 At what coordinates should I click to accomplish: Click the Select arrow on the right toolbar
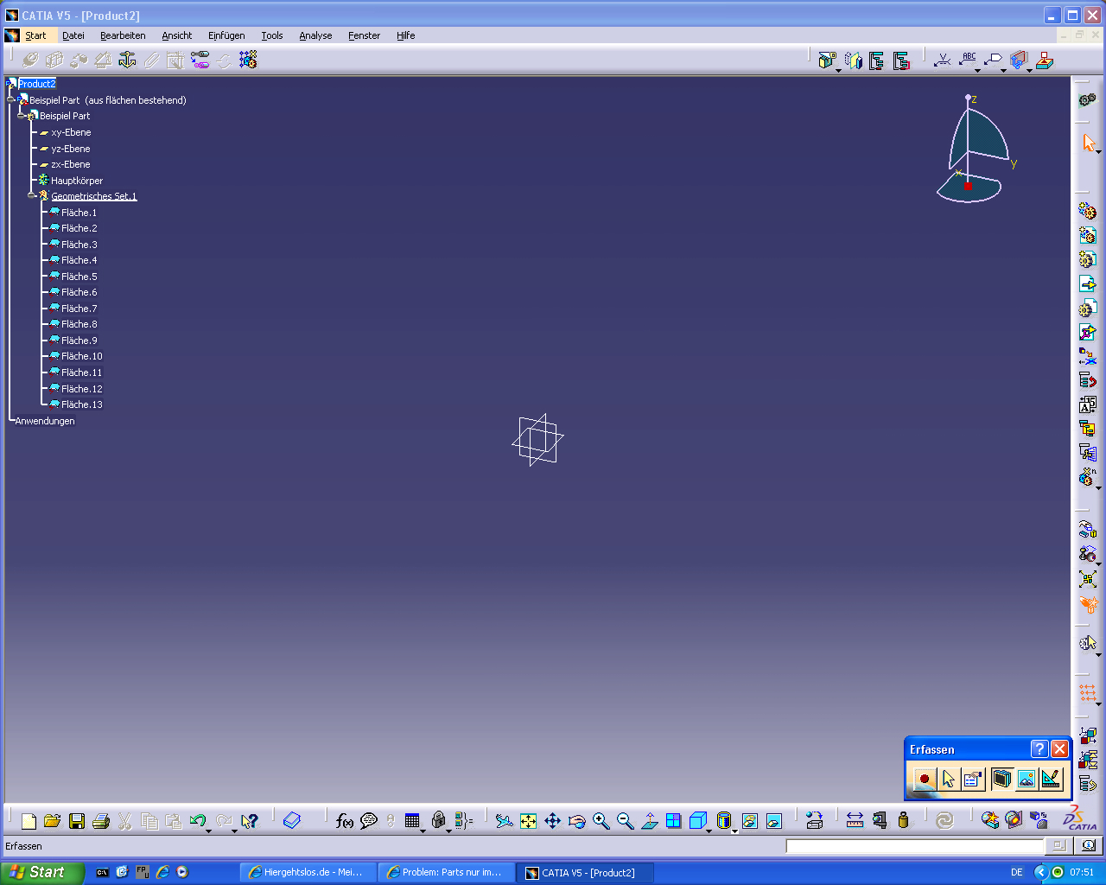click(x=1088, y=143)
